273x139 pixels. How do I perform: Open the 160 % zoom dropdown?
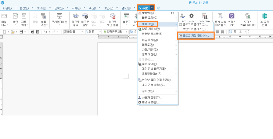pyautogui.click(x=245, y=32)
